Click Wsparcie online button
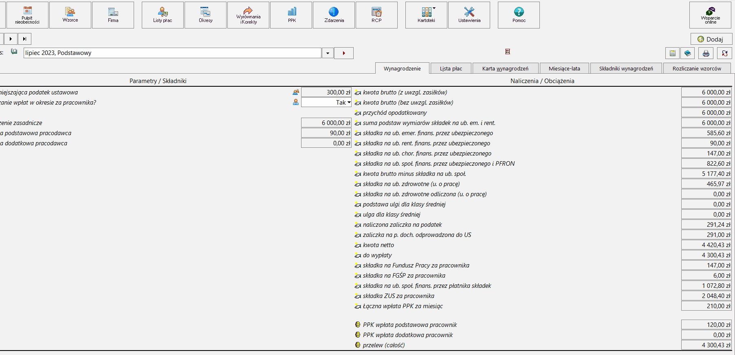Image resolution: width=735 pixels, height=355 pixels. 710,15
